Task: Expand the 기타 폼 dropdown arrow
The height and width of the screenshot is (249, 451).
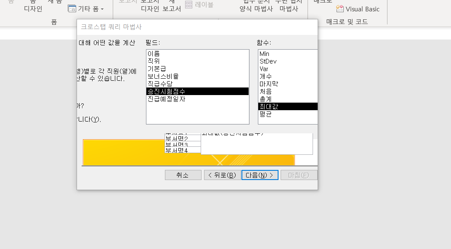Action: pos(102,9)
